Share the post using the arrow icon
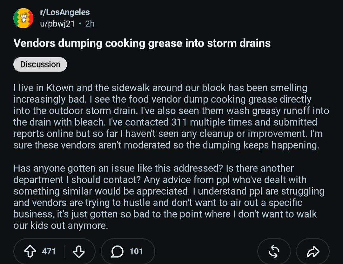The width and height of the screenshot is (343, 264). (313, 252)
